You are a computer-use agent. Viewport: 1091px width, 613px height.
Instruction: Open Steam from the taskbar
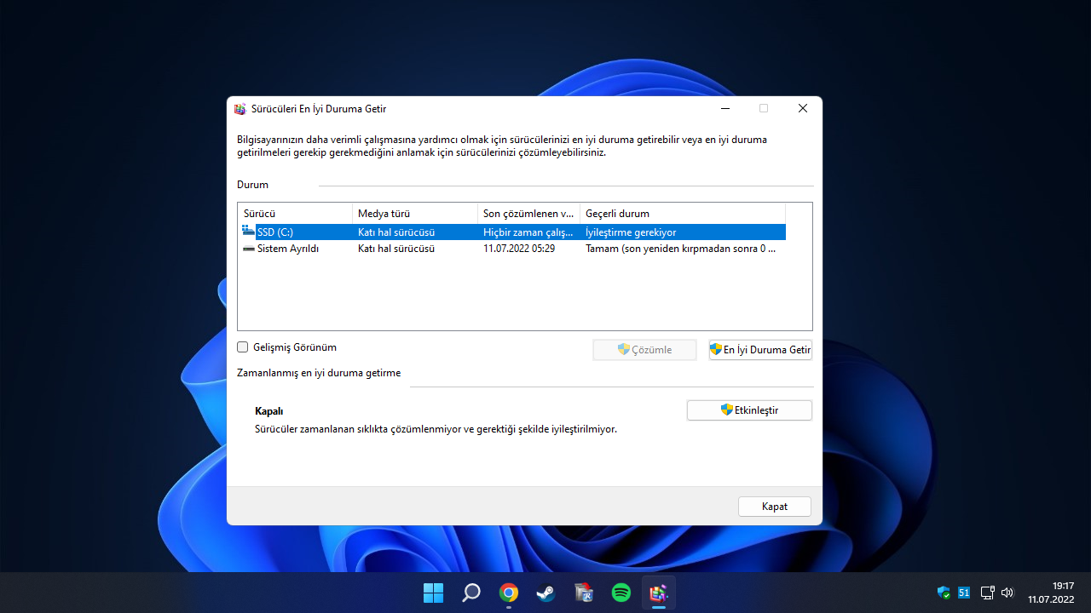click(545, 593)
